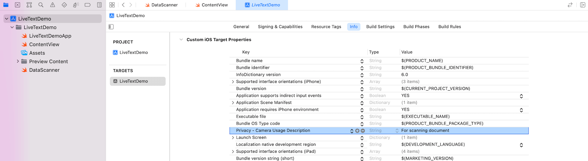Viewport: 588px width, 161px height.
Task: Change indirect input events YES value
Action: click(x=521, y=96)
